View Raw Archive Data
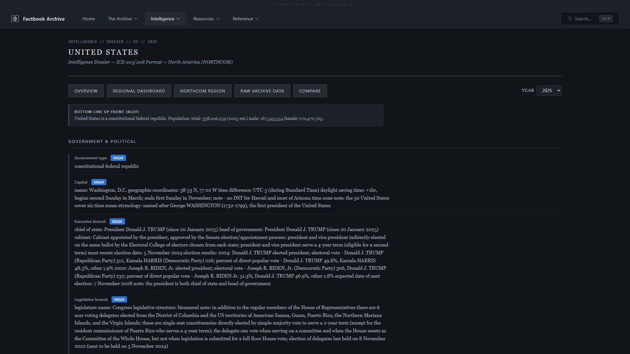The width and height of the screenshot is (630, 354). pyautogui.click(x=262, y=91)
